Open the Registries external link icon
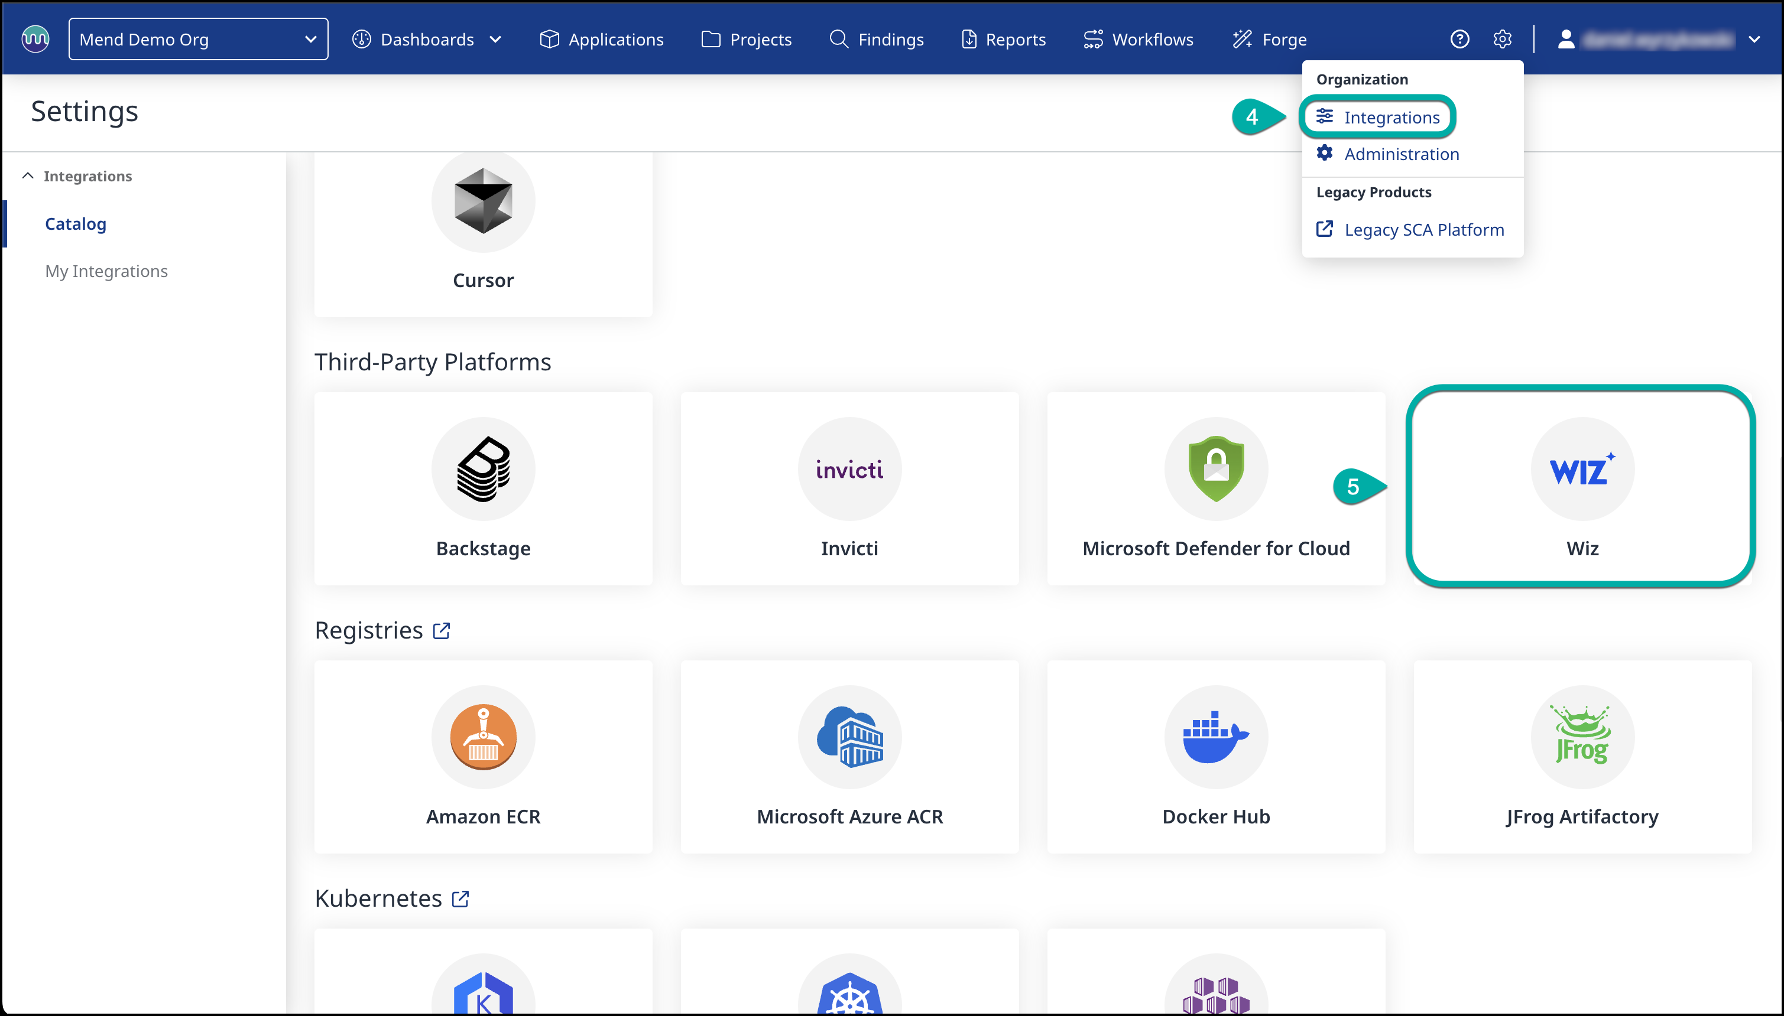 pos(442,630)
